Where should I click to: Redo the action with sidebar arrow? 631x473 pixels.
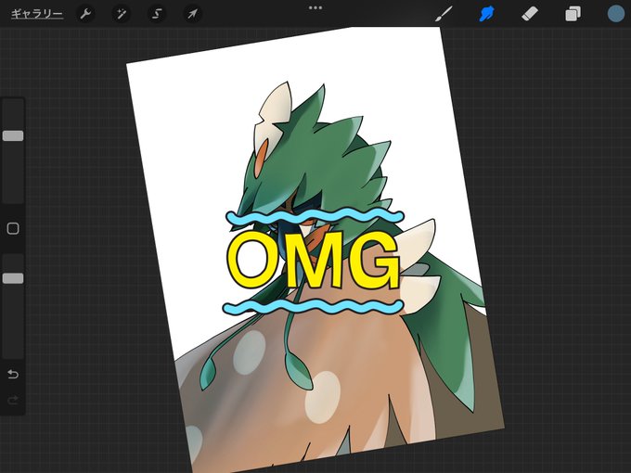(x=13, y=400)
